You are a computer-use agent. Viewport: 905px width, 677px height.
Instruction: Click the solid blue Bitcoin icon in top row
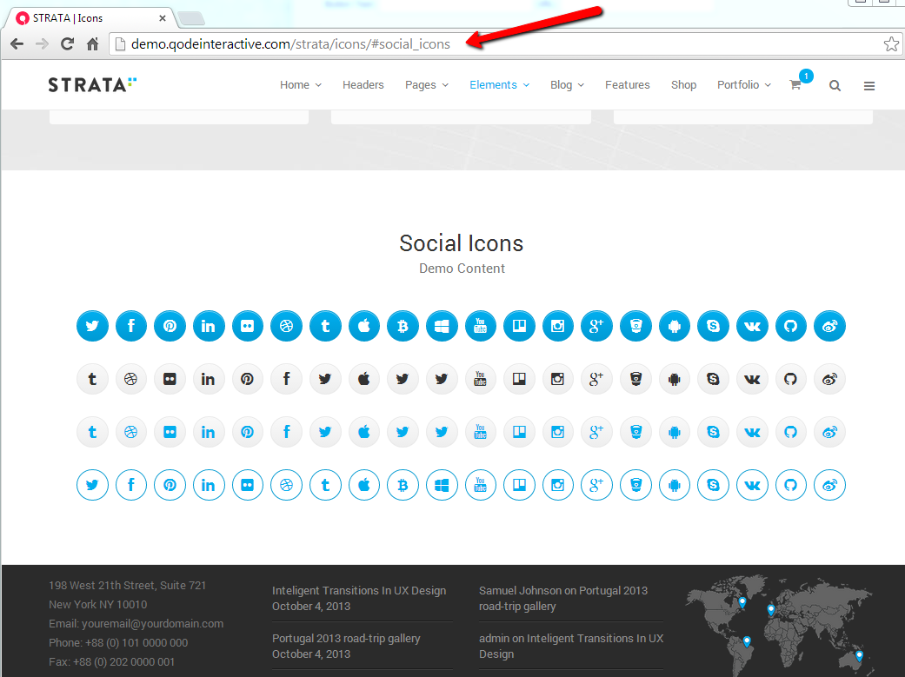click(403, 327)
